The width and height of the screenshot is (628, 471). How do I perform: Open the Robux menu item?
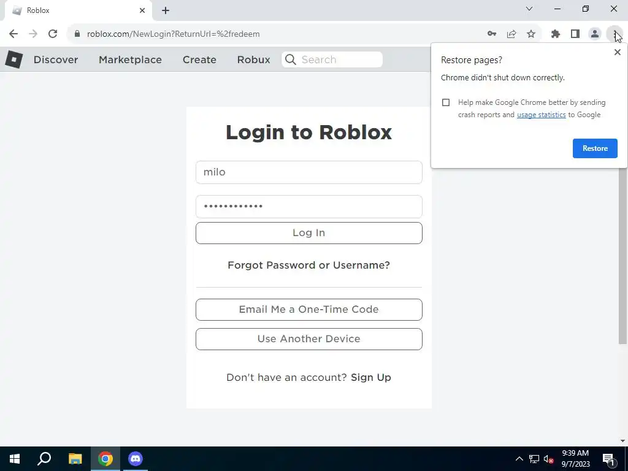253,59
